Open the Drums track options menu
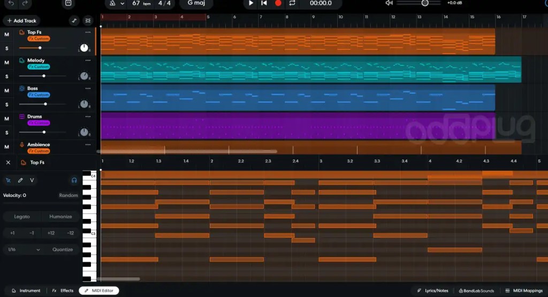The width and height of the screenshot is (548, 297). 88,116
